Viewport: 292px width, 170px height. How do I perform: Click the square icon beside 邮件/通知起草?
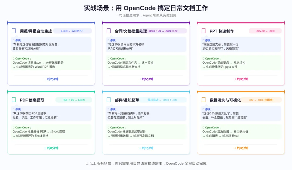click(x=109, y=100)
